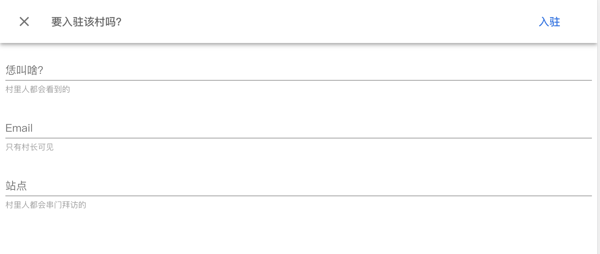Image resolution: width=600 pixels, height=254 pixels.
Task: Click the 村里人都会串门拜访的 helper text
Action: click(x=46, y=205)
